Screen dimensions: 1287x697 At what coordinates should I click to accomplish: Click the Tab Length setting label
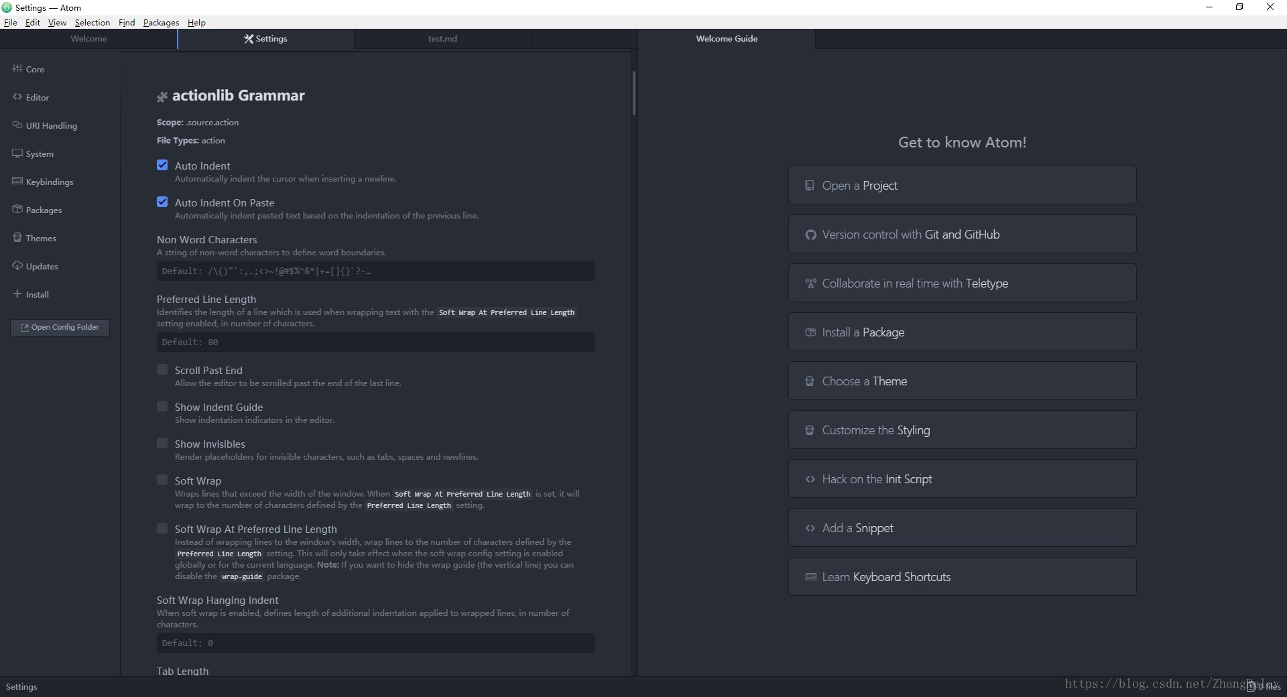click(x=182, y=671)
